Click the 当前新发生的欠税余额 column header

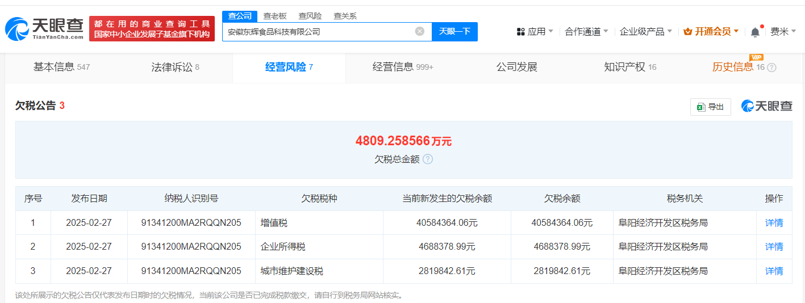pos(447,199)
